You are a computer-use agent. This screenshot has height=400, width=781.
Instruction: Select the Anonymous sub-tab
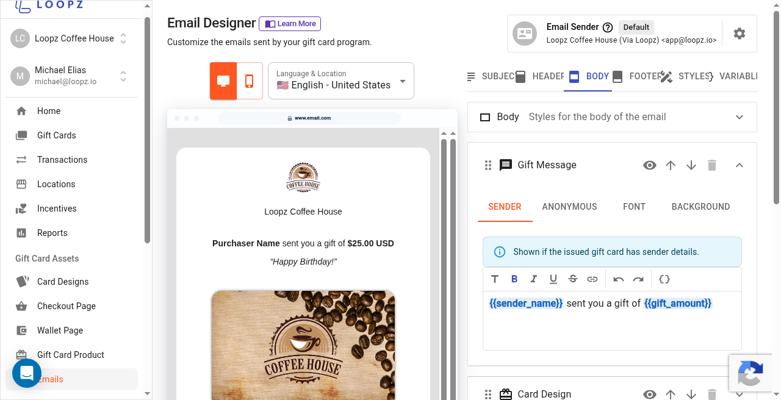(x=569, y=207)
